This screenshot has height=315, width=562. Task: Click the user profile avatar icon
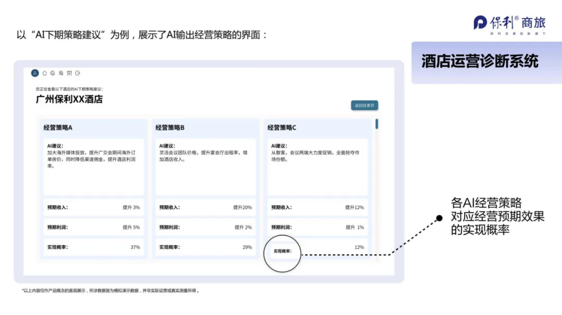point(35,73)
